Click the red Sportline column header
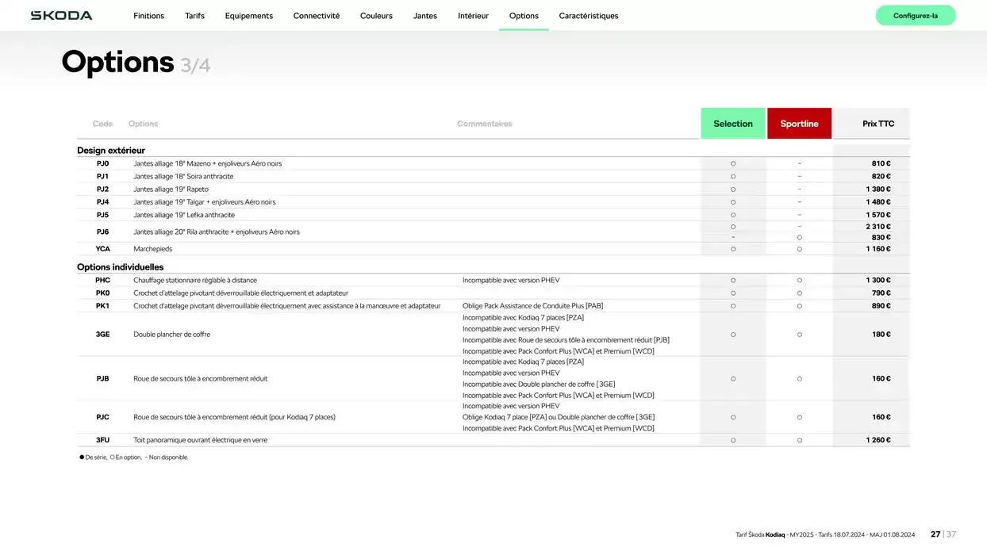Viewport: 987px width, 555px height. click(x=799, y=124)
